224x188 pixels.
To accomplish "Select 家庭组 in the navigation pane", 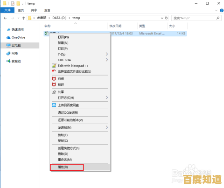I will [x=16, y=61].
